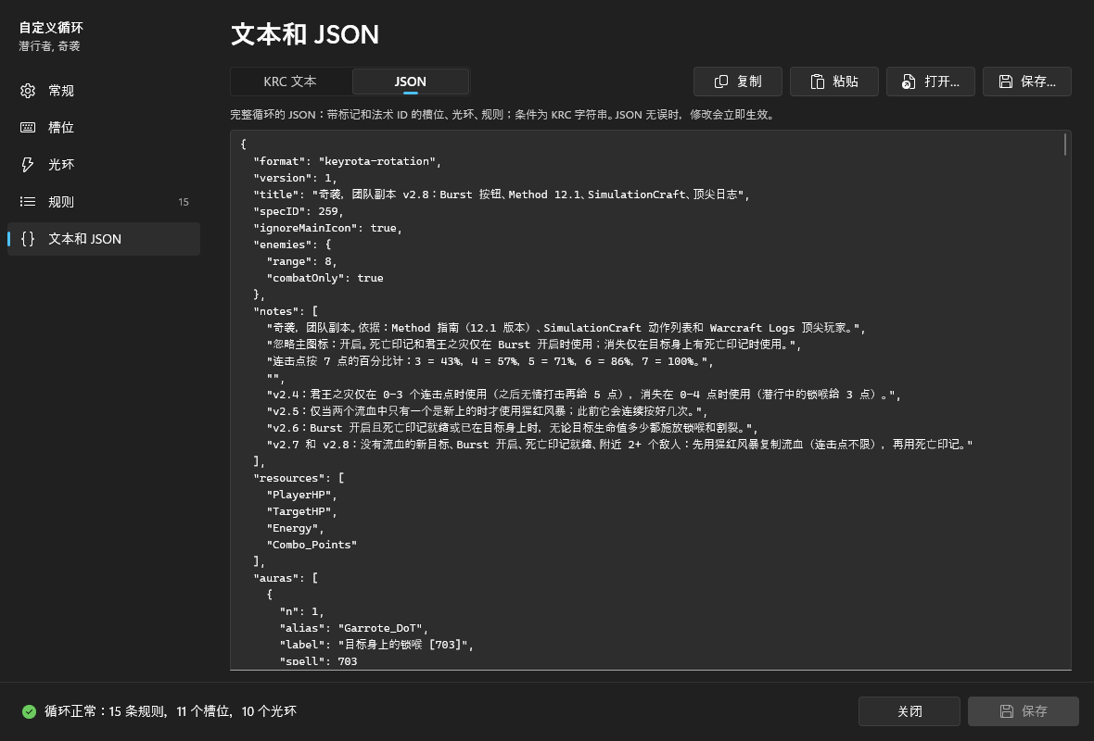Click the gear icon beside 常规
The width and height of the screenshot is (1094, 741).
point(28,91)
